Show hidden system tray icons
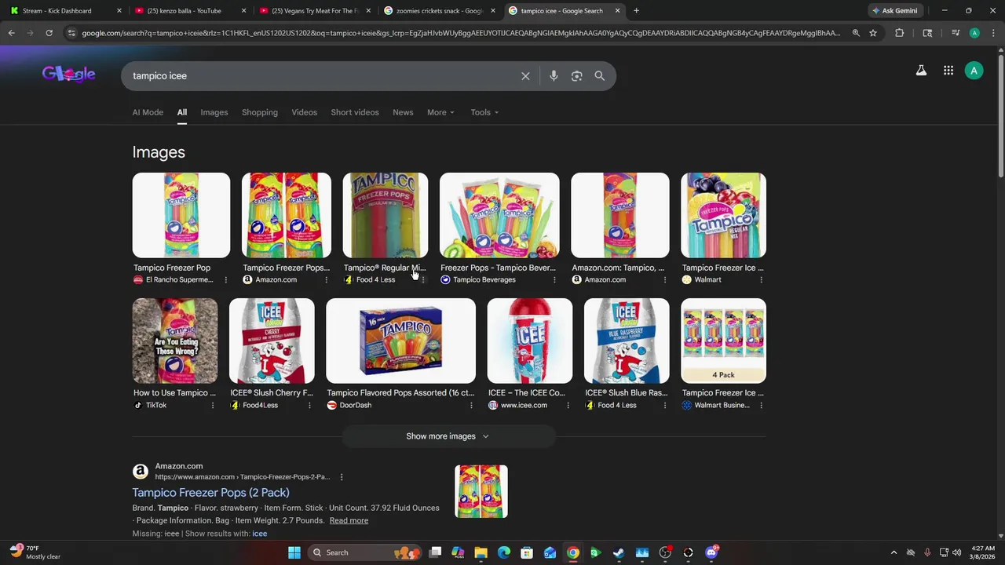 click(x=894, y=552)
